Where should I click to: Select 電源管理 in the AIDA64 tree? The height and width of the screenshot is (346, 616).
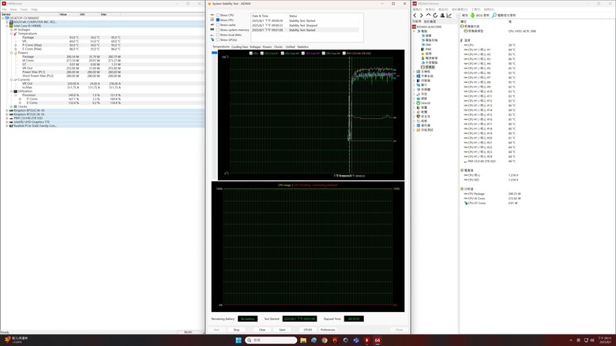(x=430, y=58)
